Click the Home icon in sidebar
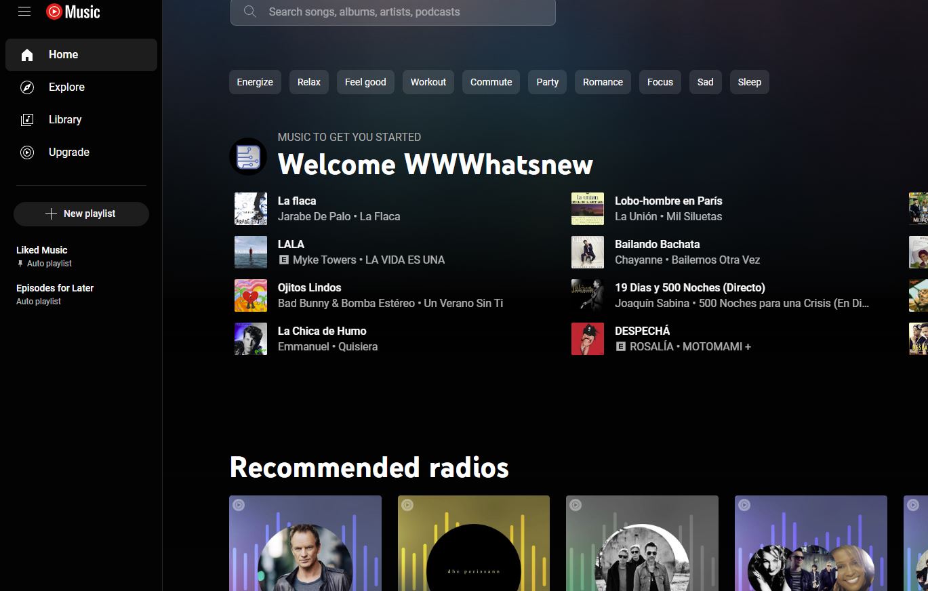Viewport: 928px width, 591px height. [27, 55]
